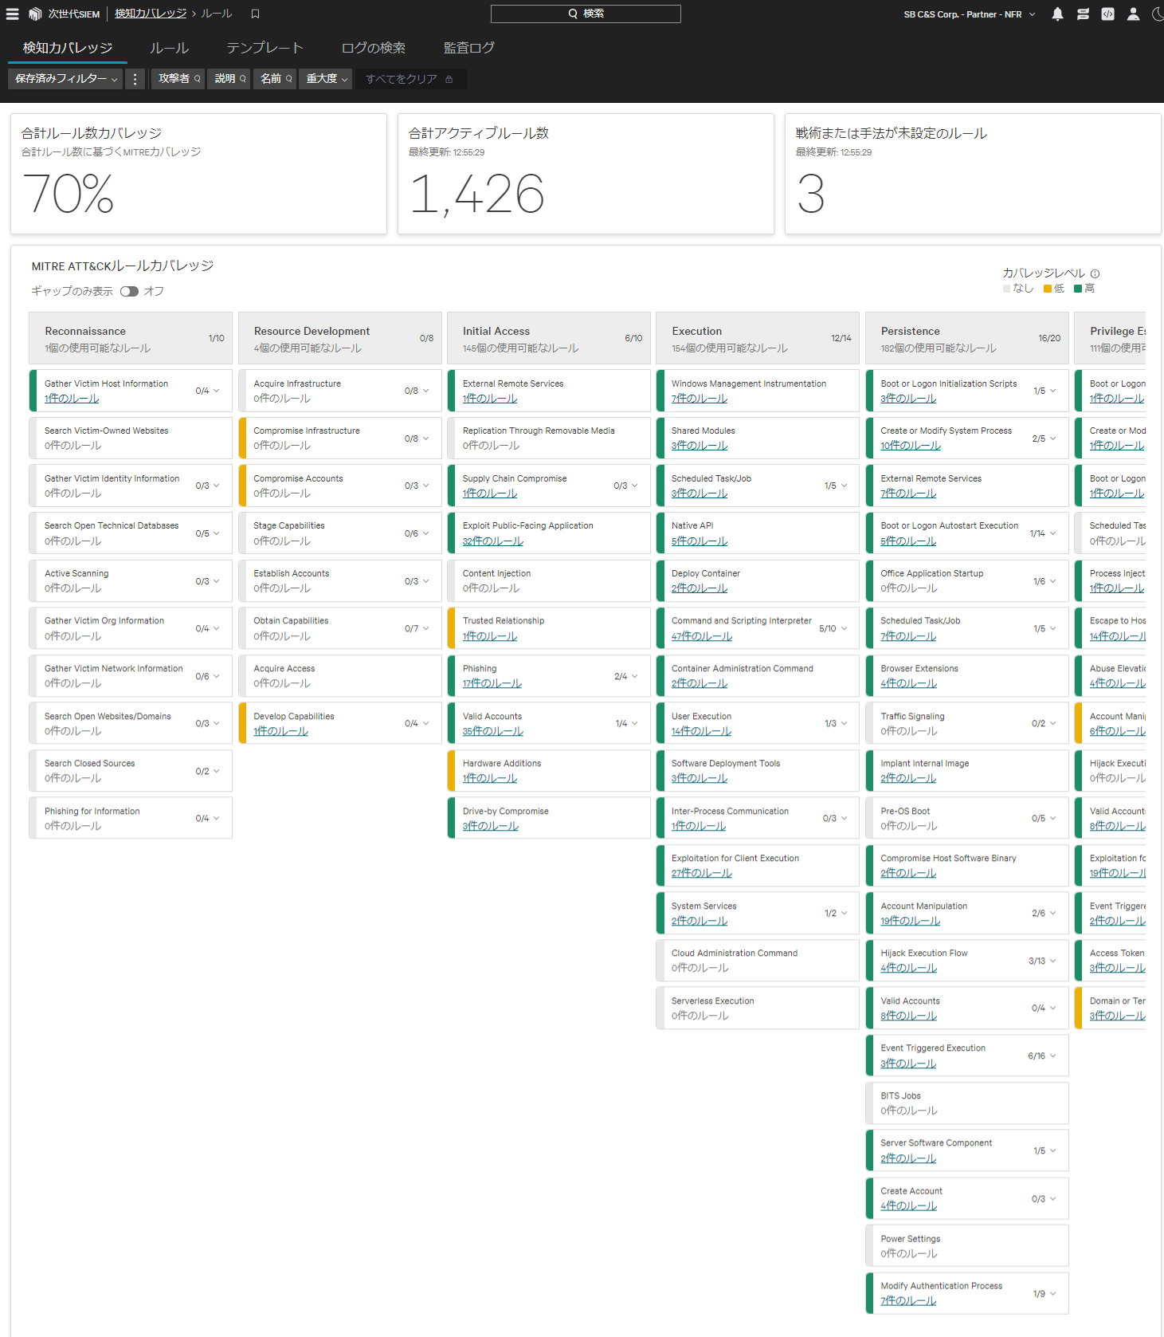Screen dimensions: 1164x1337
Task: Open the hamburger navigation menu
Action: [12, 14]
